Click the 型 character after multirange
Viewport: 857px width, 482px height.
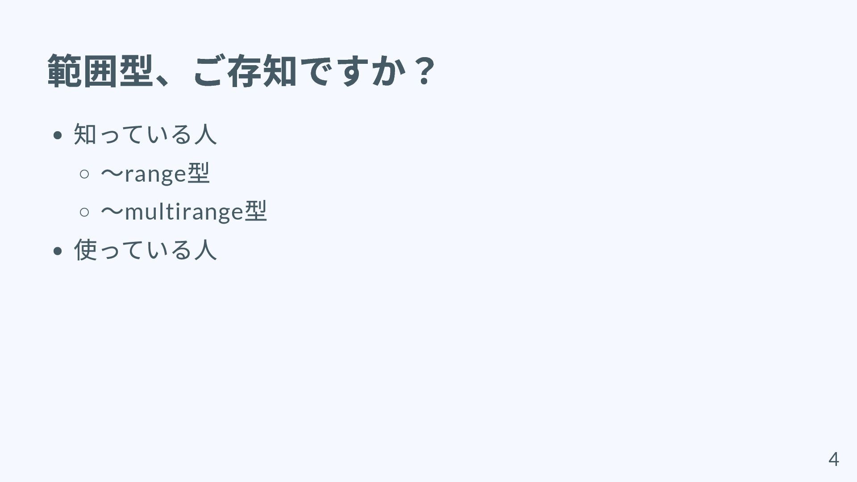pyautogui.click(x=256, y=211)
